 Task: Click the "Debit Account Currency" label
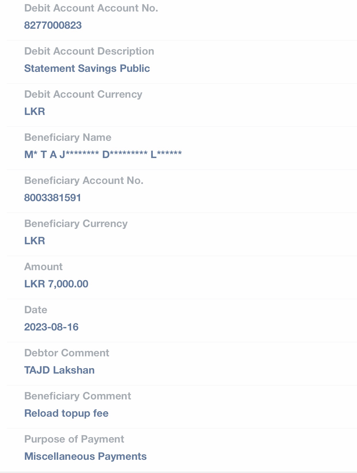[83, 94]
